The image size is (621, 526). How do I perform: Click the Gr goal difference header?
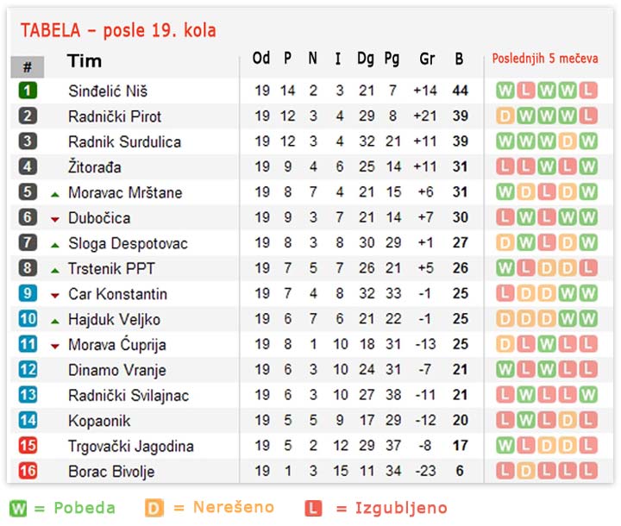427,59
